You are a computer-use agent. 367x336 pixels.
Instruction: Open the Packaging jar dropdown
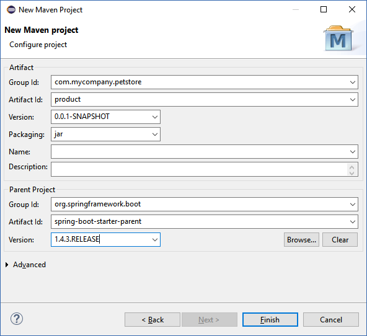(155, 135)
